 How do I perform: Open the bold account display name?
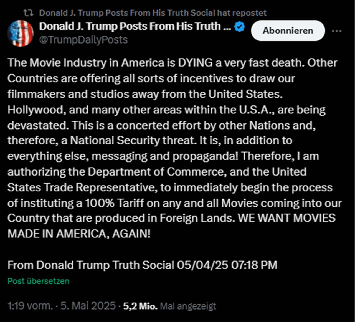pos(135,26)
